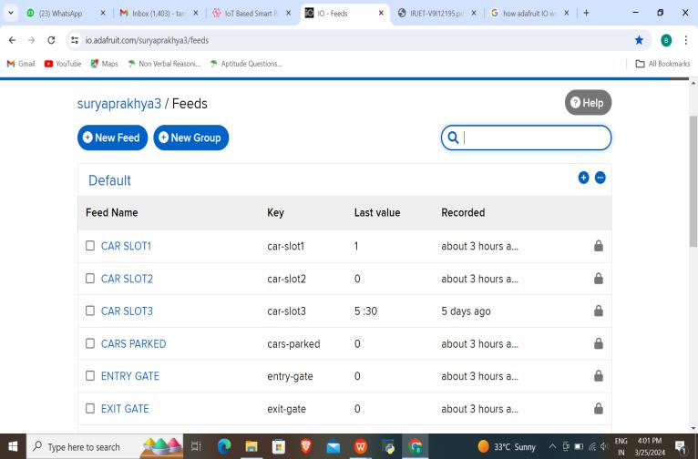Open the CAR SLOT2 feed
Image resolution: width=698 pixels, height=459 pixels.
tap(127, 279)
